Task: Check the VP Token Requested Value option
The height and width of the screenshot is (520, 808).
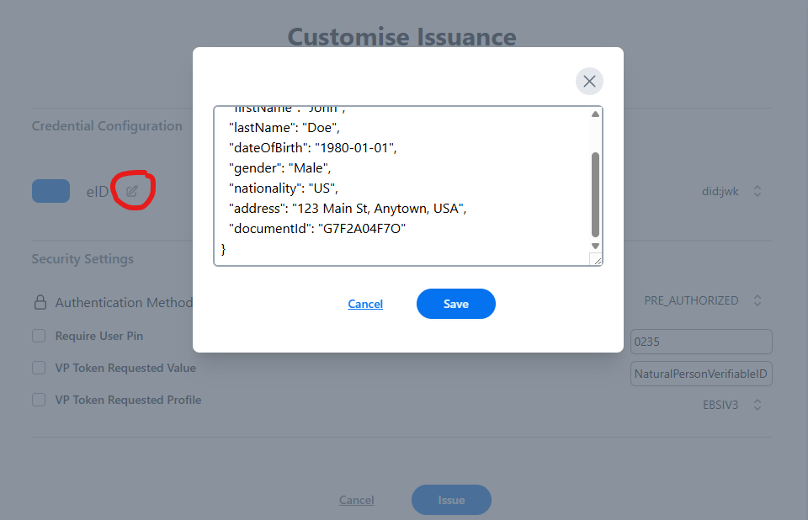Action: (x=38, y=368)
